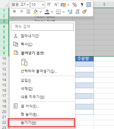114x129 pixels.
Task: Open 행 높이(R)... dialog
Action: click(42, 115)
